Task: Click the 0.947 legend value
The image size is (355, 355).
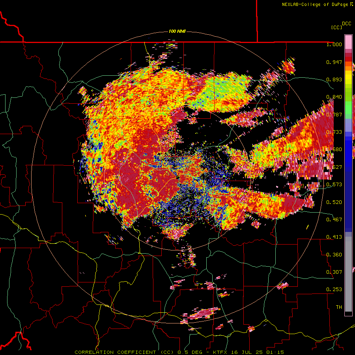Action: click(334, 62)
